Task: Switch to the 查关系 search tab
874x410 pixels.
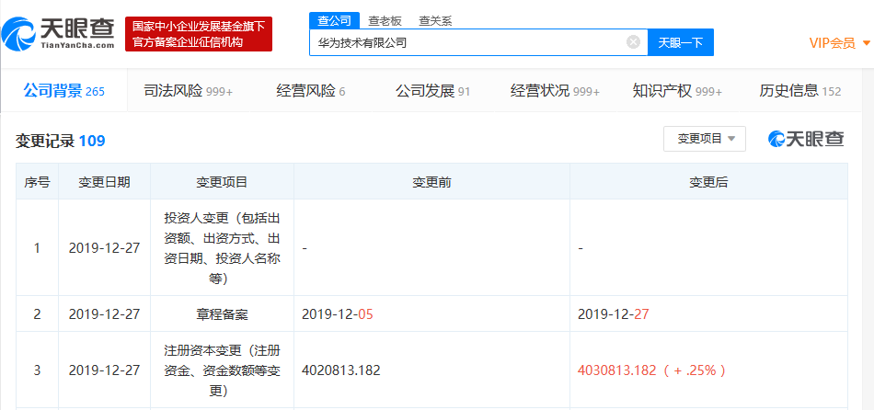Action: point(434,20)
